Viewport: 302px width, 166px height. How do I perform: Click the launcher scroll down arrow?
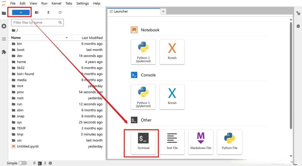tap(291, 156)
